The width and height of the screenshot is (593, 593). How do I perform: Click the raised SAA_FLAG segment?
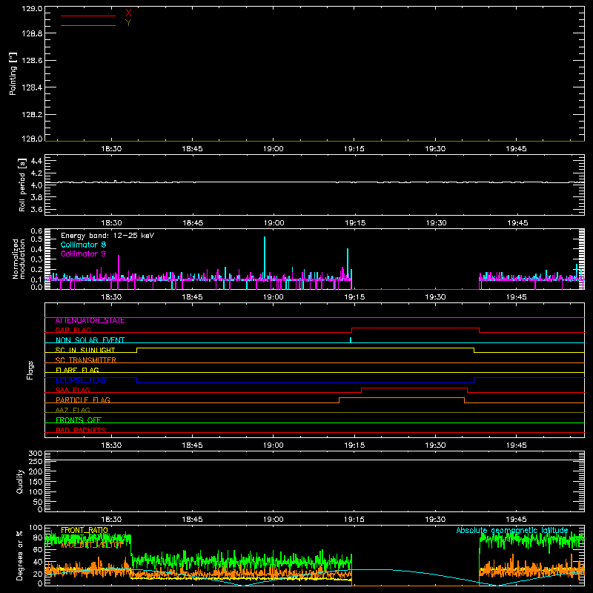[x=414, y=388]
